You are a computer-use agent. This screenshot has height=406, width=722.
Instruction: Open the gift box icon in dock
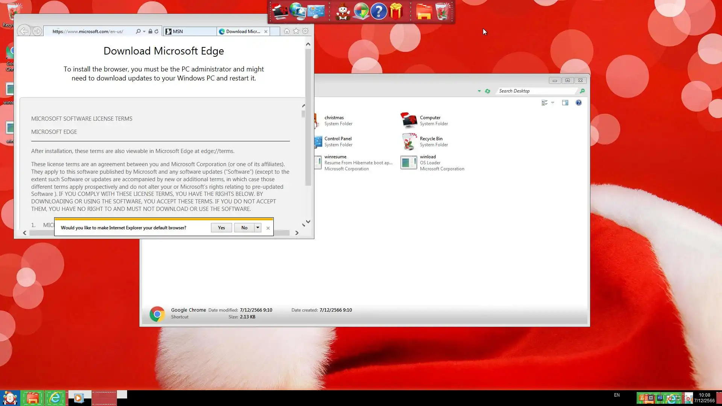(x=396, y=11)
